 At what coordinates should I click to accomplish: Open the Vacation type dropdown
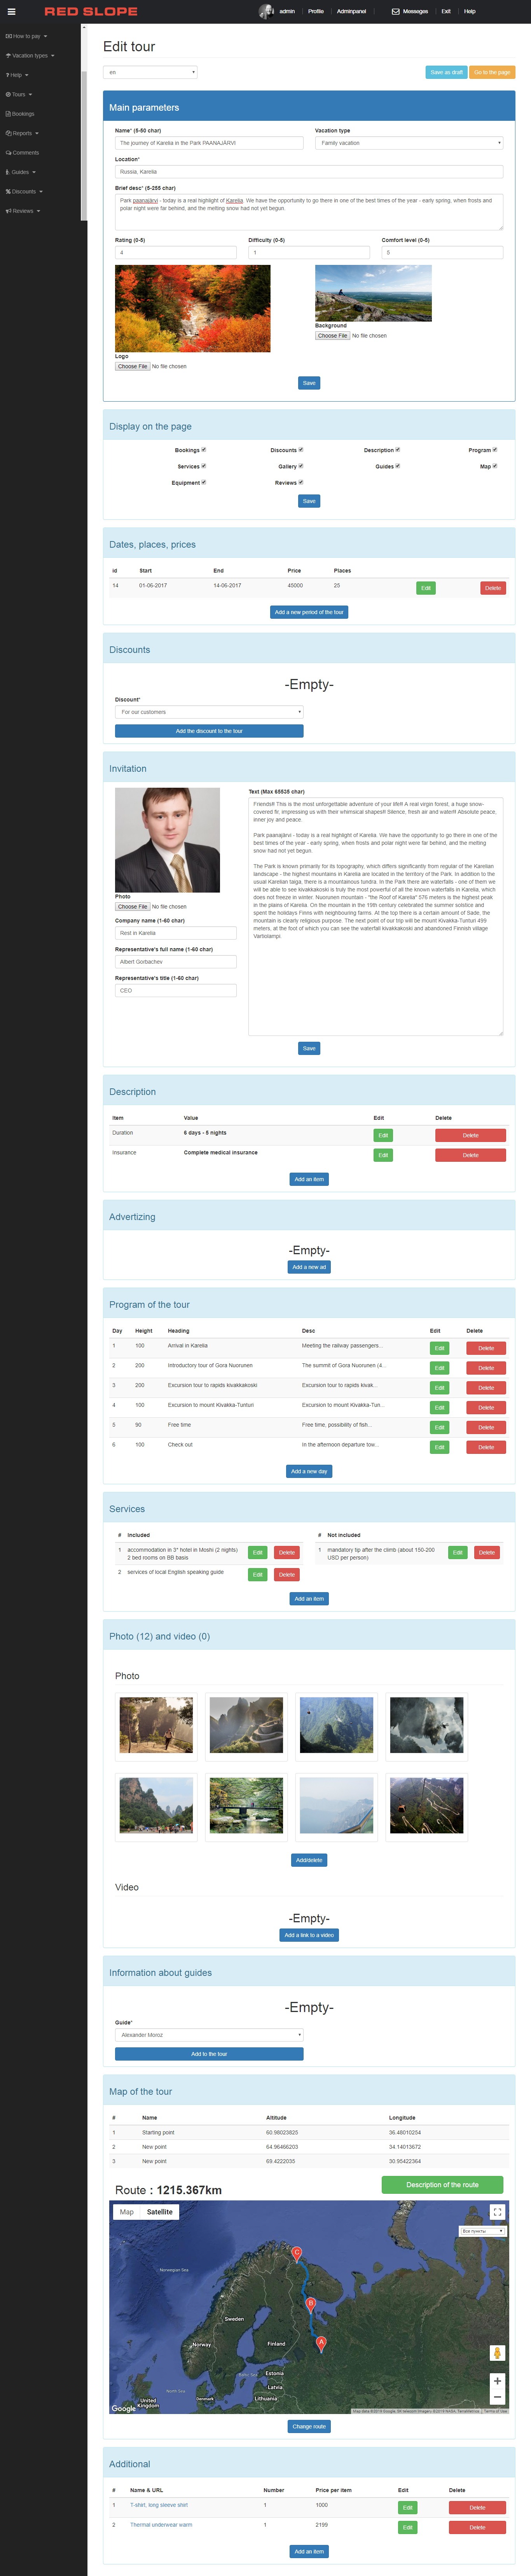coord(409,143)
